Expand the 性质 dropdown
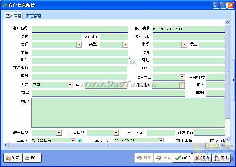 pyautogui.click(x=79, y=45)
